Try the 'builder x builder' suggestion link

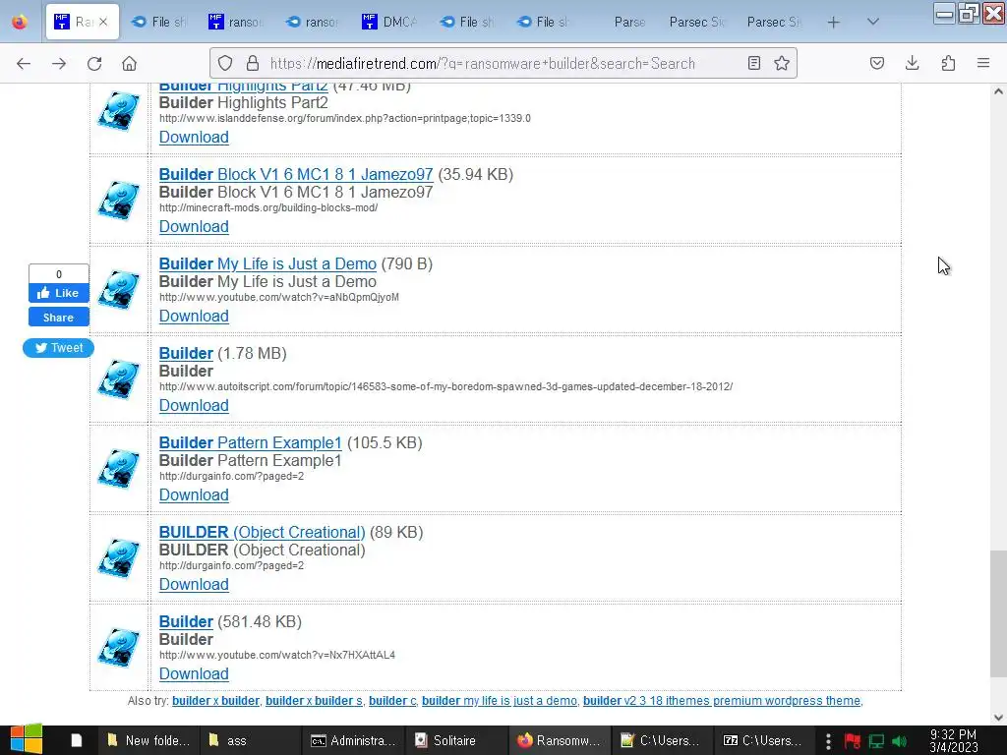[x=215, y=701]
